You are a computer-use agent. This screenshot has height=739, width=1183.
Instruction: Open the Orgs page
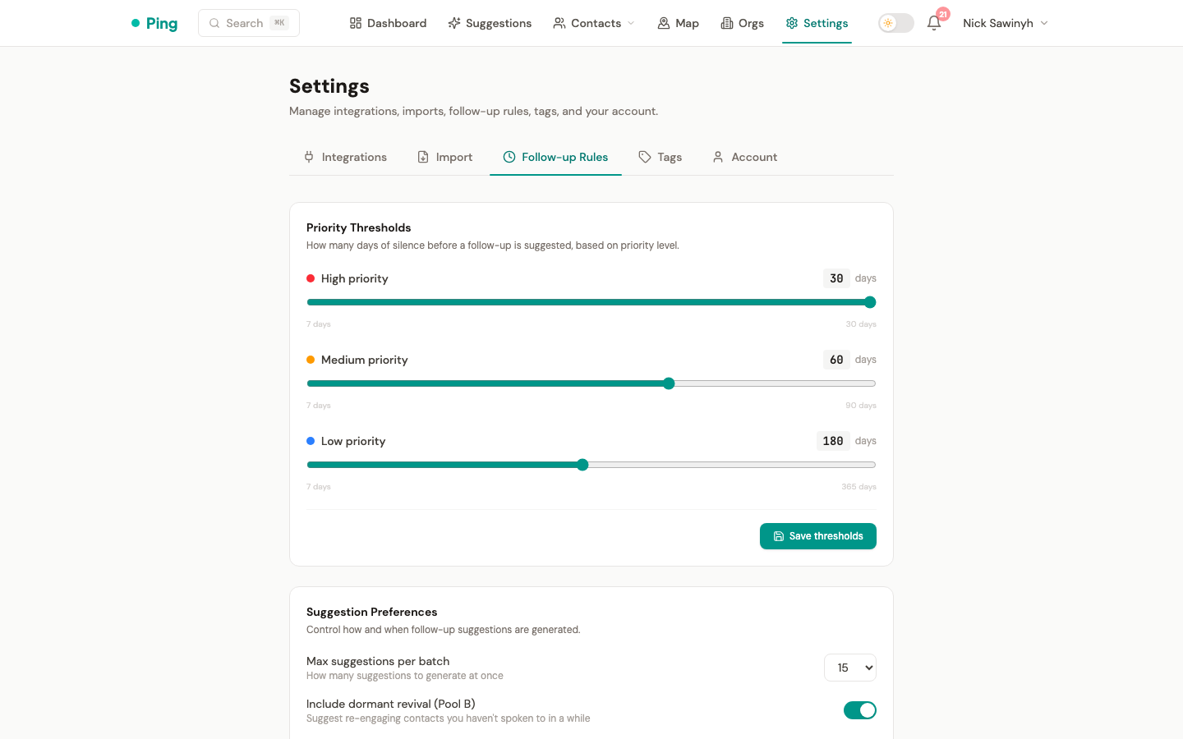pos(742,23)
